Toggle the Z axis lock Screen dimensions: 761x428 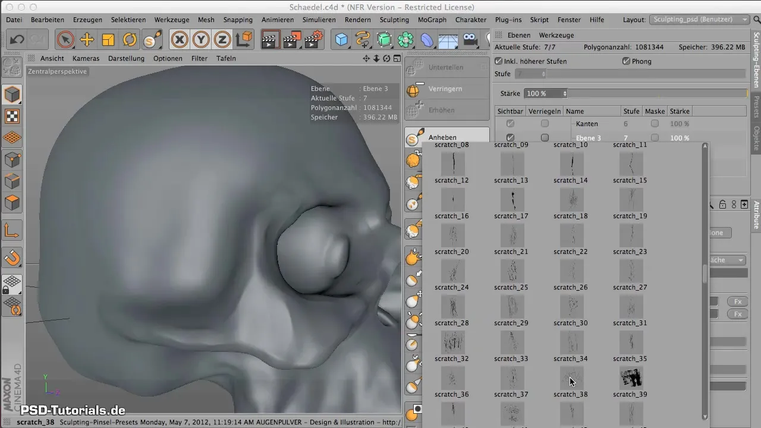(222, 40)
